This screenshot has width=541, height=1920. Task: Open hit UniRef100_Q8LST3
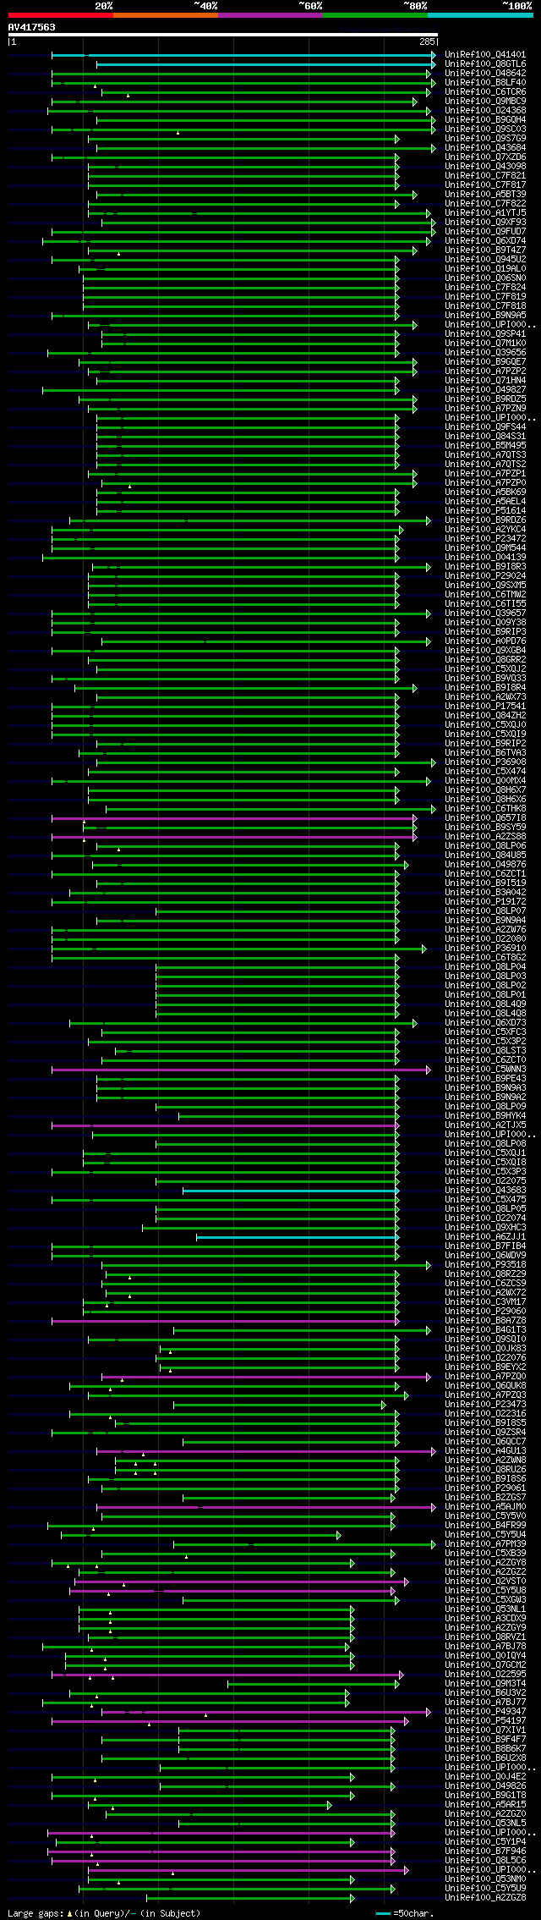coord(485,1051)
